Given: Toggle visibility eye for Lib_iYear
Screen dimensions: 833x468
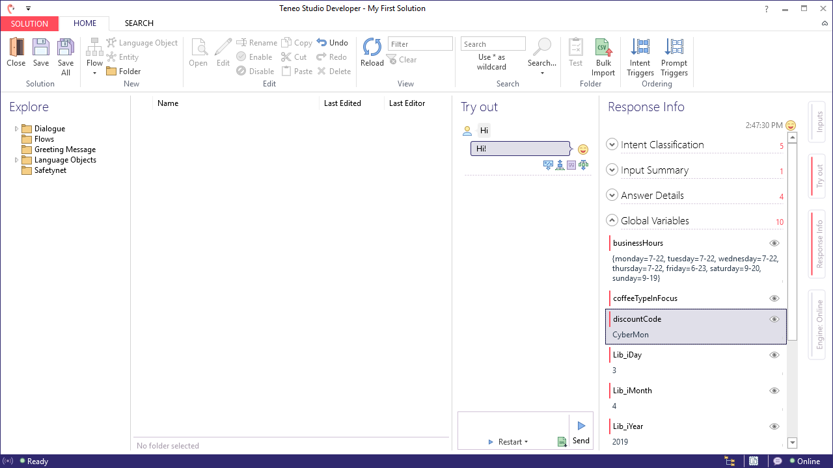Looking at the screenshot, I should point(774,426).
